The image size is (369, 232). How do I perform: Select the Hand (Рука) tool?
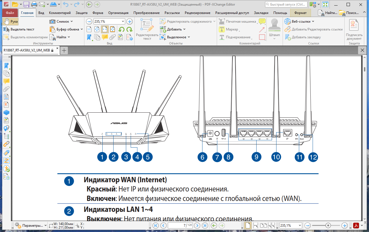(x=11, y=22)
